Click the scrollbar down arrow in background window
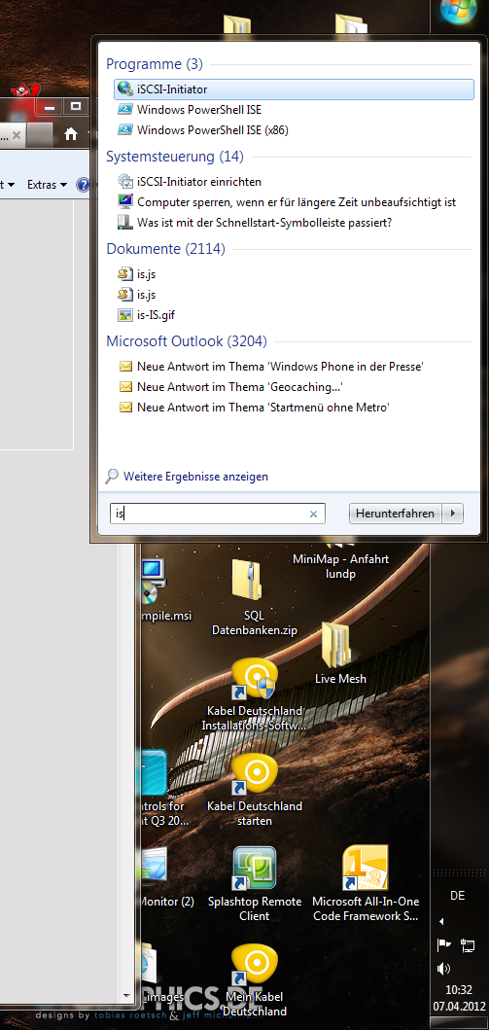The width and height of the screenshot is (489, 1030). pos(126,995)
